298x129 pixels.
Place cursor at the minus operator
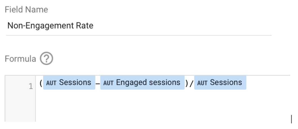pyautogui.click(x=98, y=83)
